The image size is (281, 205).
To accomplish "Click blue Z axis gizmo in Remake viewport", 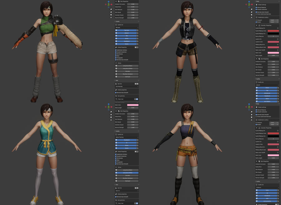I will click(109, 2).
